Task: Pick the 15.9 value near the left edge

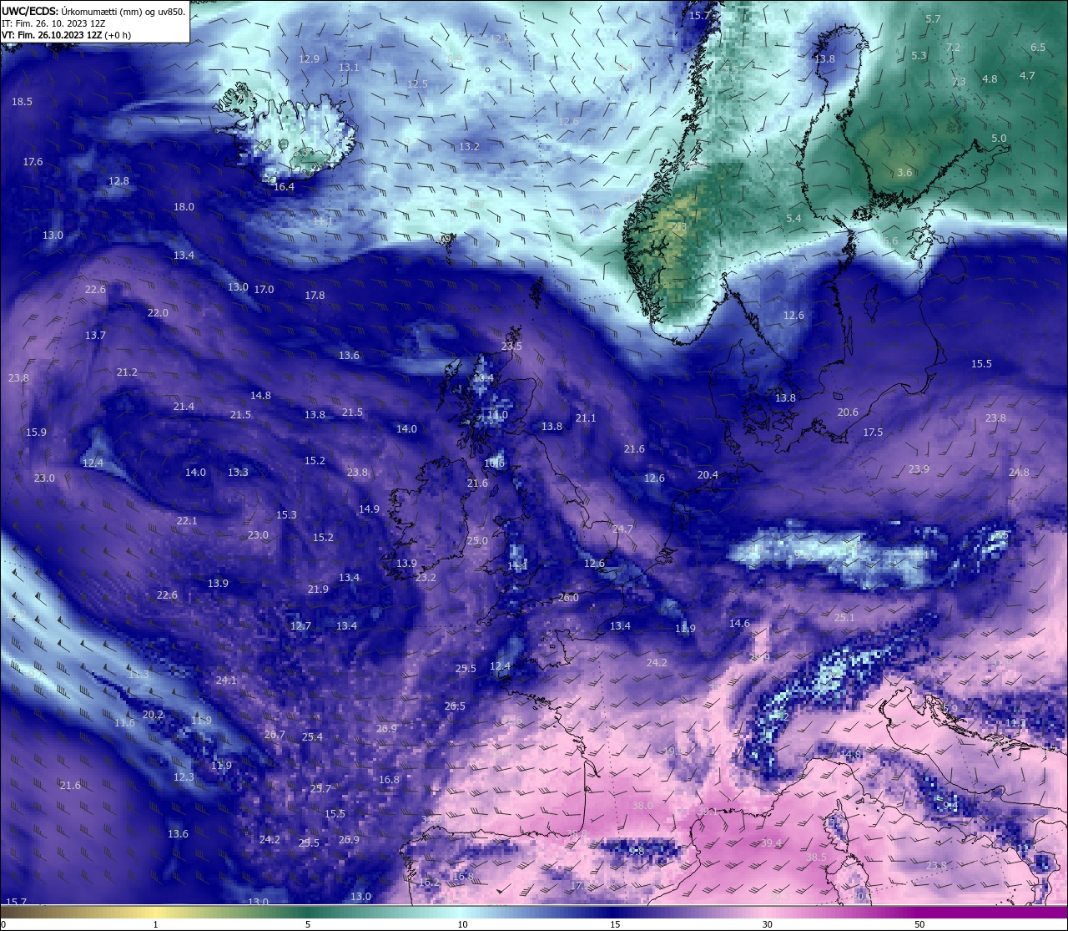Action: [x=36, y=433]
